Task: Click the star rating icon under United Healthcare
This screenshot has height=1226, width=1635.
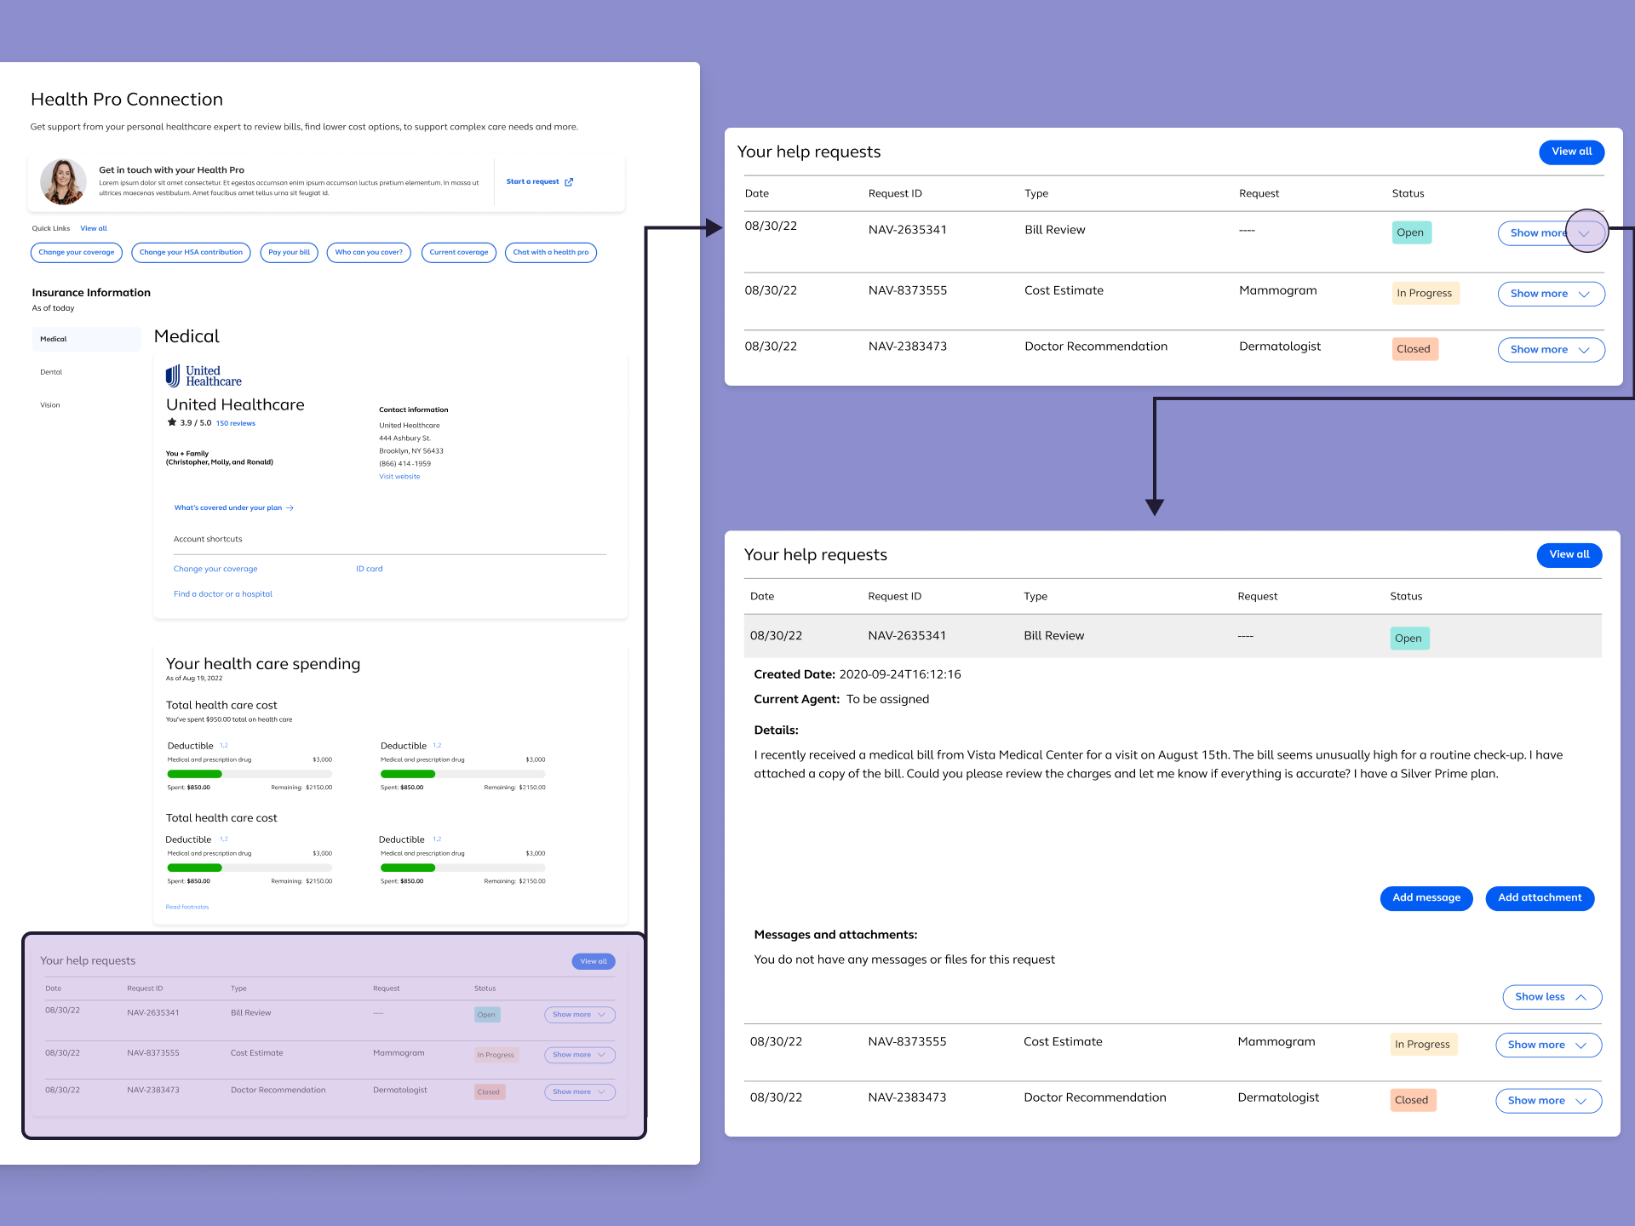Action: point(172,422)
